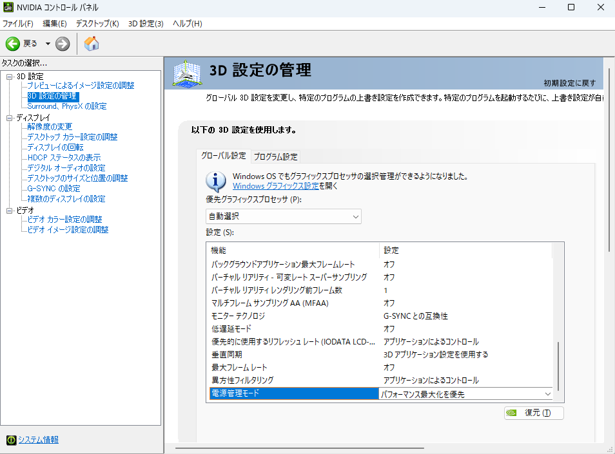This screenshot has height=454, width=615.
Task: Open the 優先グラフィックスプロセッサ dropdown
Action: tap(283, 216)
